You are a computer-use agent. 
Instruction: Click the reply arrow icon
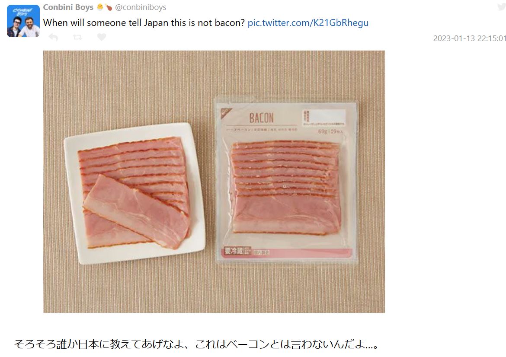click(53, 38)
